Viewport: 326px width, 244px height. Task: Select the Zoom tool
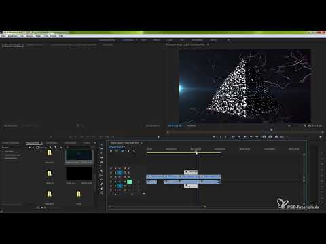coord(101,192)
